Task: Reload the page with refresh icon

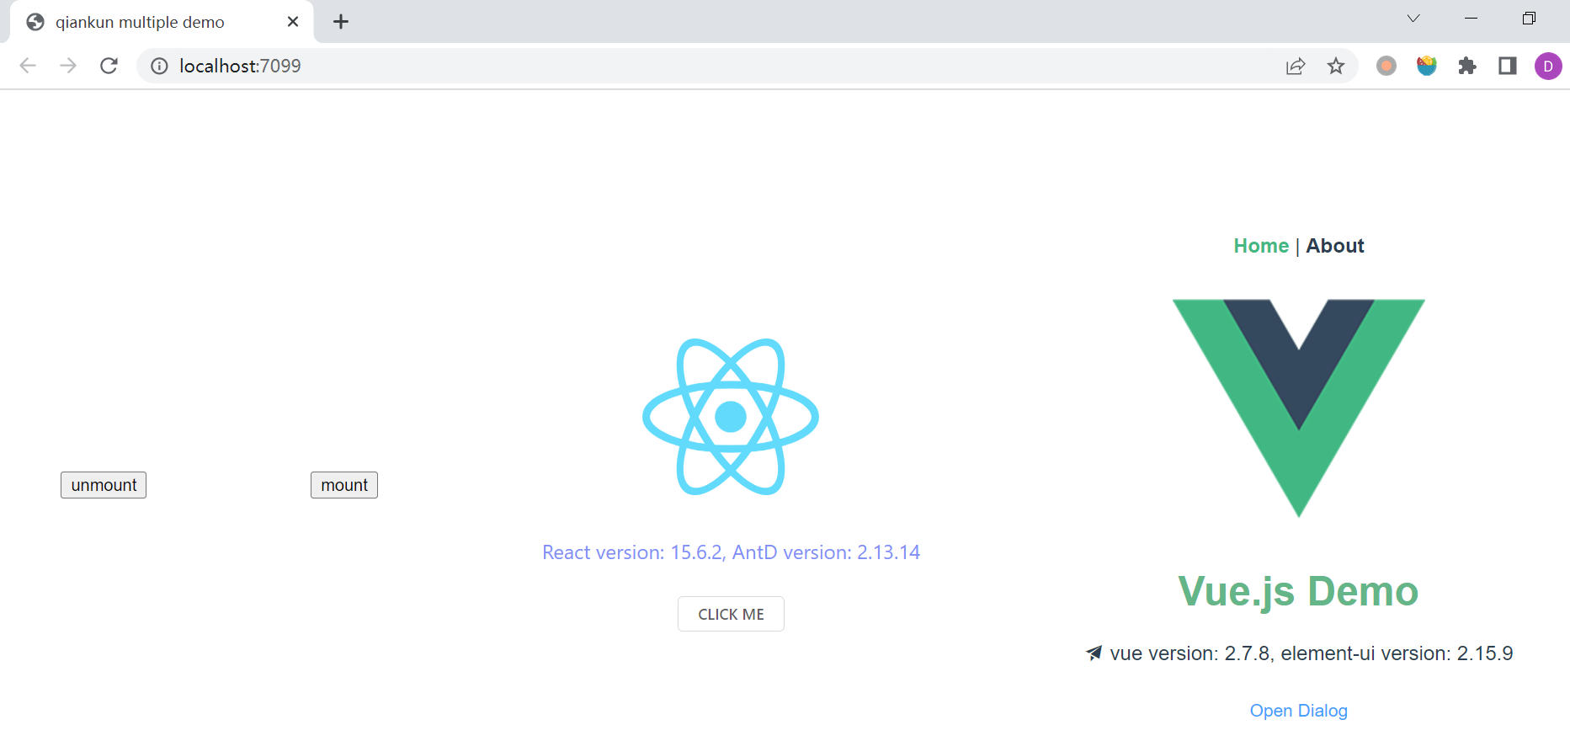Action: pyautogui.click(x=109, y=66)
